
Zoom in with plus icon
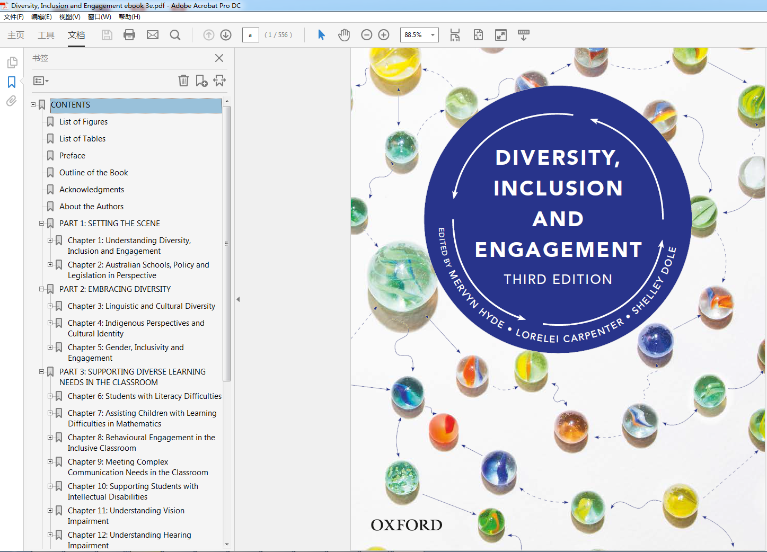tap(384, 35)
